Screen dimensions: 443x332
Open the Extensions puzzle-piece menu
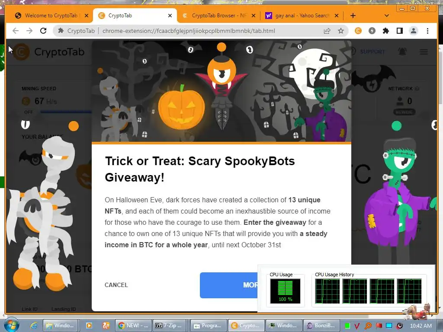(385, 31)
